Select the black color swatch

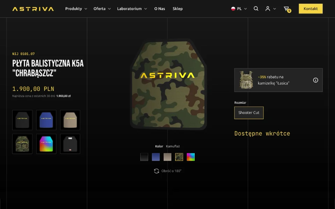click(x=144, y=157)
